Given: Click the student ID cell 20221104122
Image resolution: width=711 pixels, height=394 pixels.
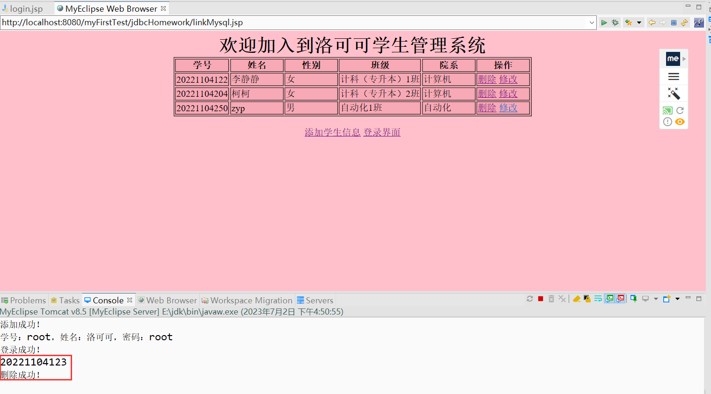Looking at the screenshot, I should pos(202,79).
